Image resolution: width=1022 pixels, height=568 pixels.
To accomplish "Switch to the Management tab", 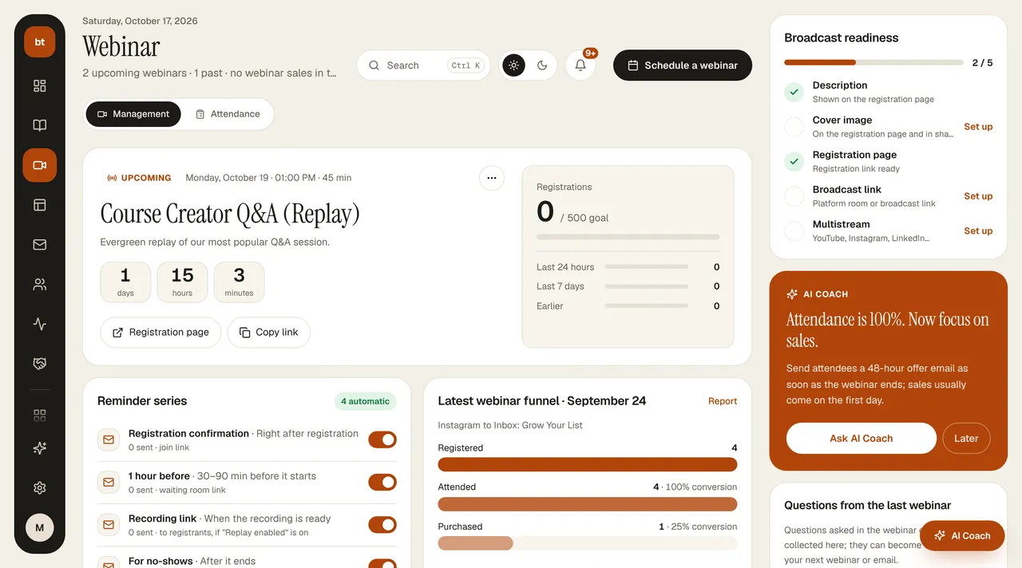I will [x=133, y=114].
